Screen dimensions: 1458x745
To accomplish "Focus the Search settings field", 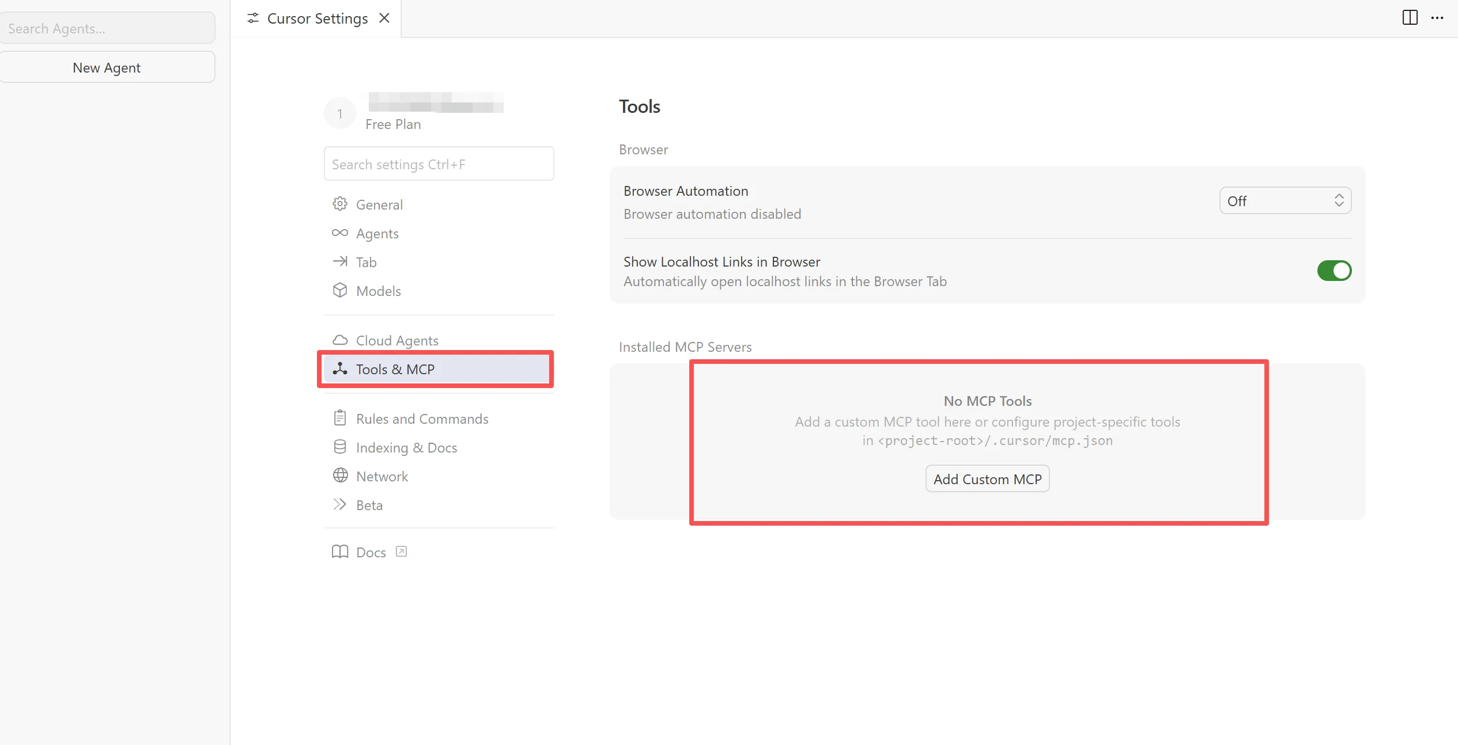I will 439,164.
